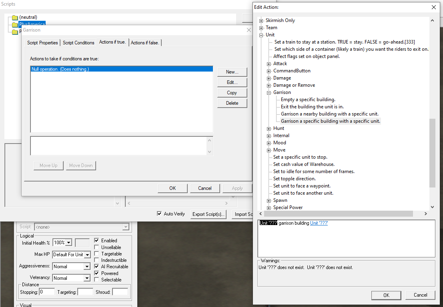This screenshot has height=307, width=443.
Task: Select 'Exit the building the unit is in.' action
Action: [x=312, y=106]
